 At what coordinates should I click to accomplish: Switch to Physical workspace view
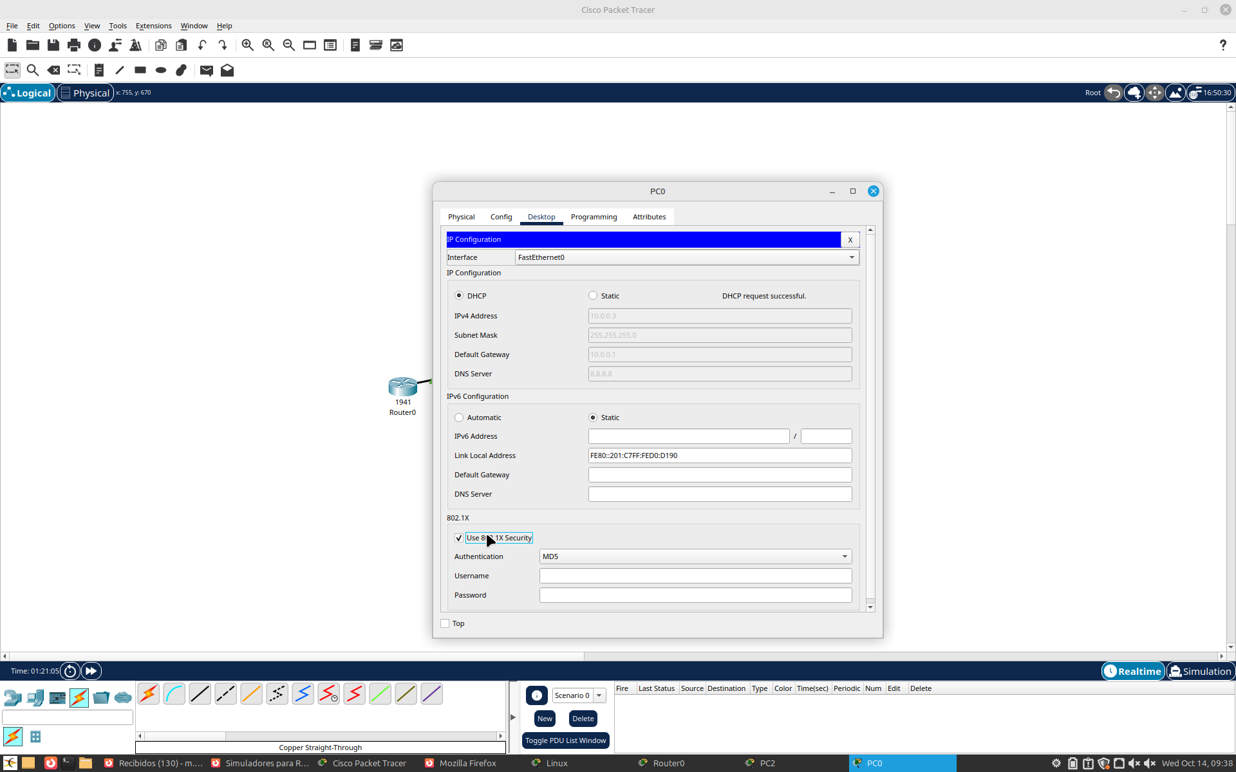pos(85,93)
